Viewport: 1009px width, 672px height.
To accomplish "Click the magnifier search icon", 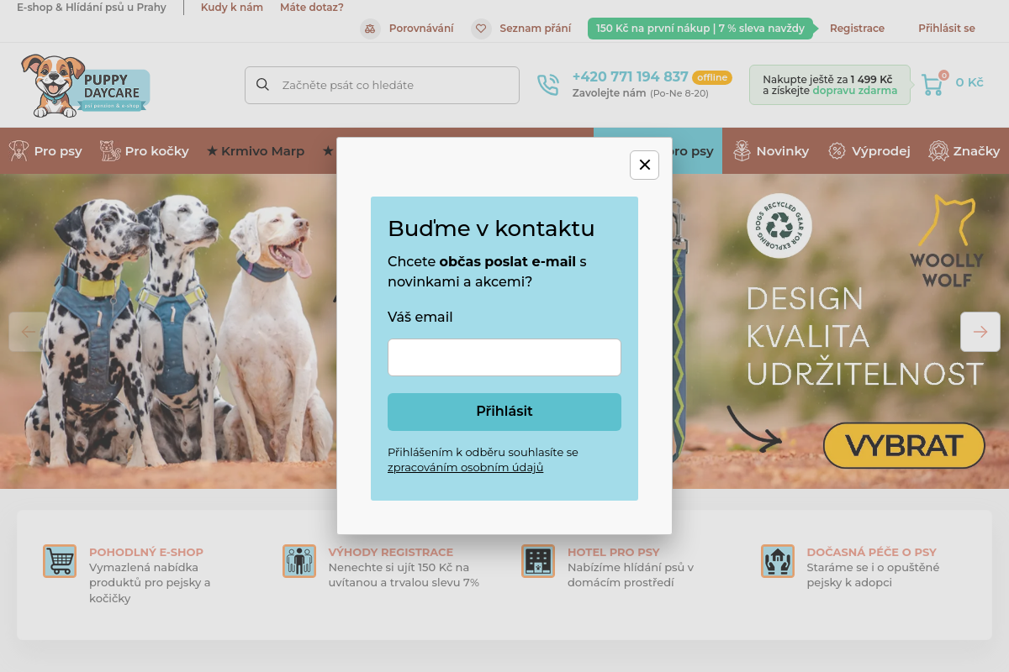I will pos(262,85).
